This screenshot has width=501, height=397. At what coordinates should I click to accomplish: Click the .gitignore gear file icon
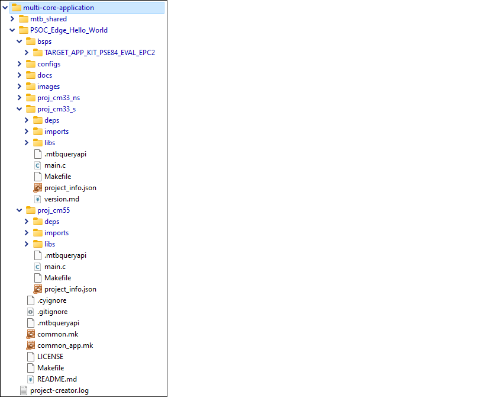click(31, 312)
